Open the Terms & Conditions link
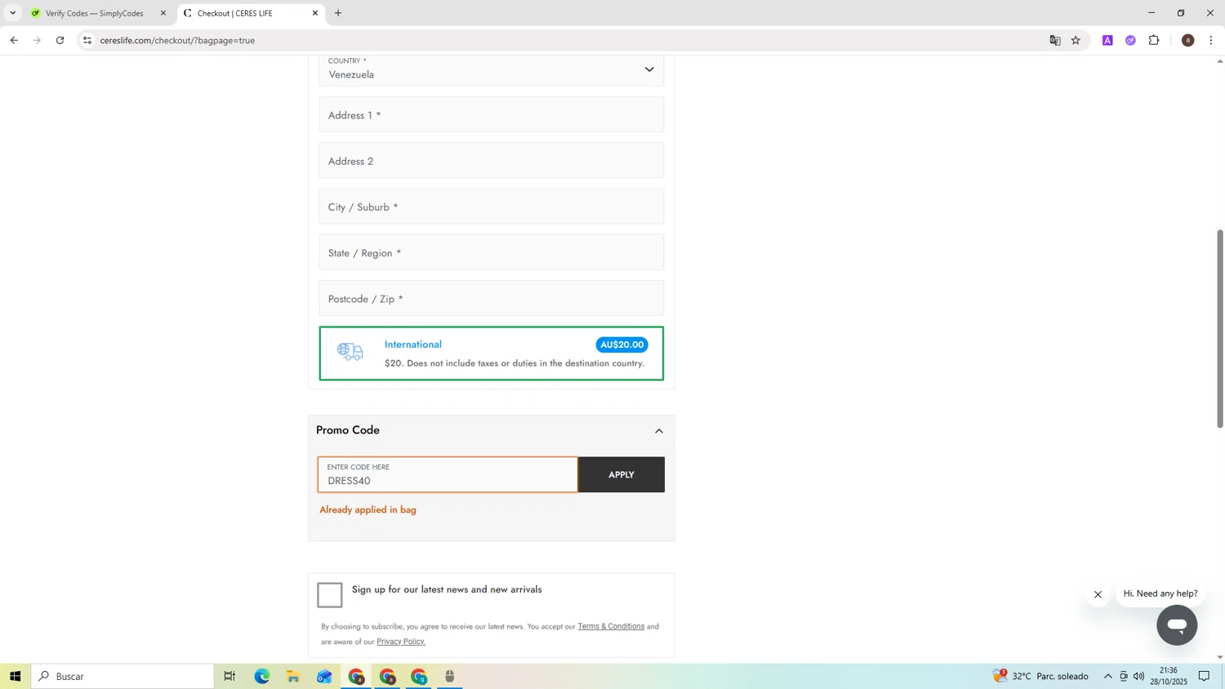Viewport: 1225px width, 689px height. point(611,626)
